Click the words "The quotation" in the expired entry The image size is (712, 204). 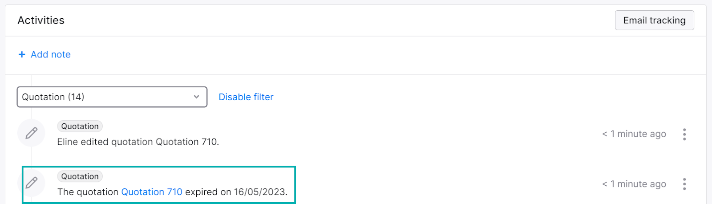[88, 192]
